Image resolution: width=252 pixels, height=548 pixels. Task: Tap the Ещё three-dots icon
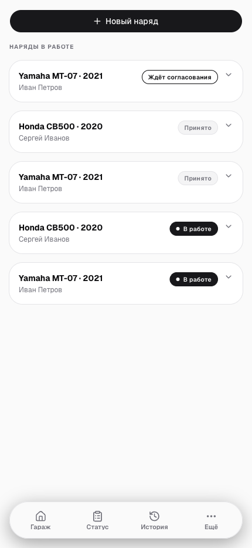tap(211, 516)
